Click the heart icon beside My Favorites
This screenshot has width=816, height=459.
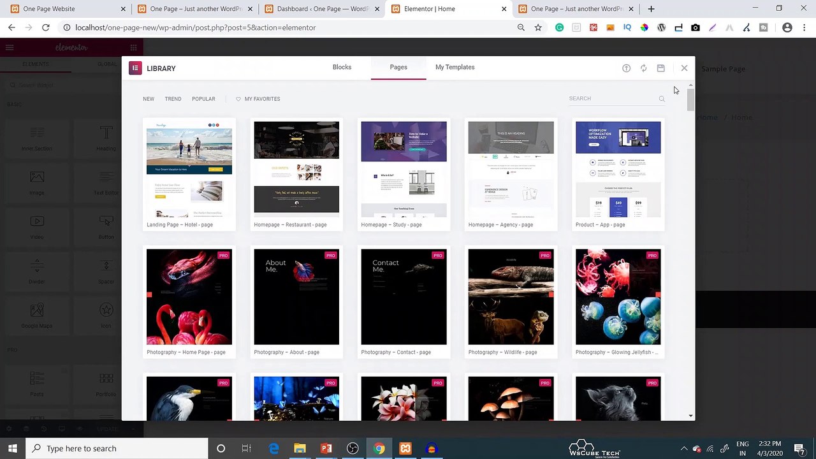coord(238,99)
